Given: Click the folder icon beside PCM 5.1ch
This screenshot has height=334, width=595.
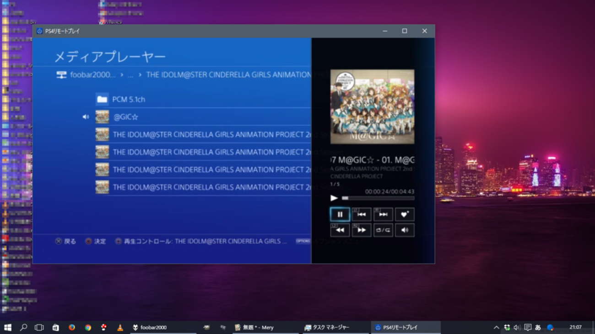Looking at the screenshot, I should tap(102, 99).
